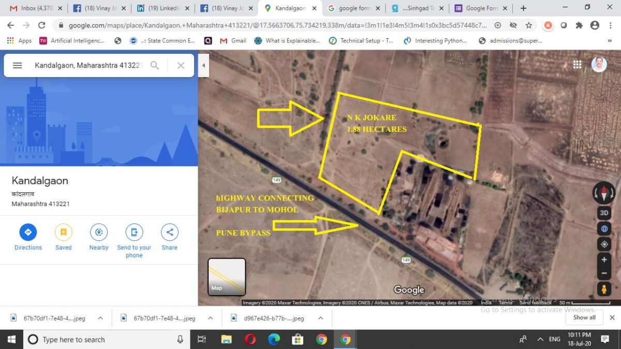Viewport: 621px width, 349px height.
Task: Share the Kandalgaon location
Action: click(169, 232)
